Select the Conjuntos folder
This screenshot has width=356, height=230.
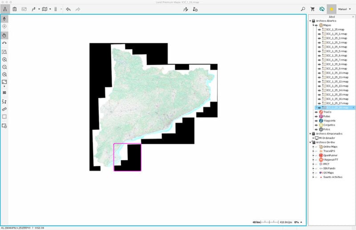[x=329, y=125]
